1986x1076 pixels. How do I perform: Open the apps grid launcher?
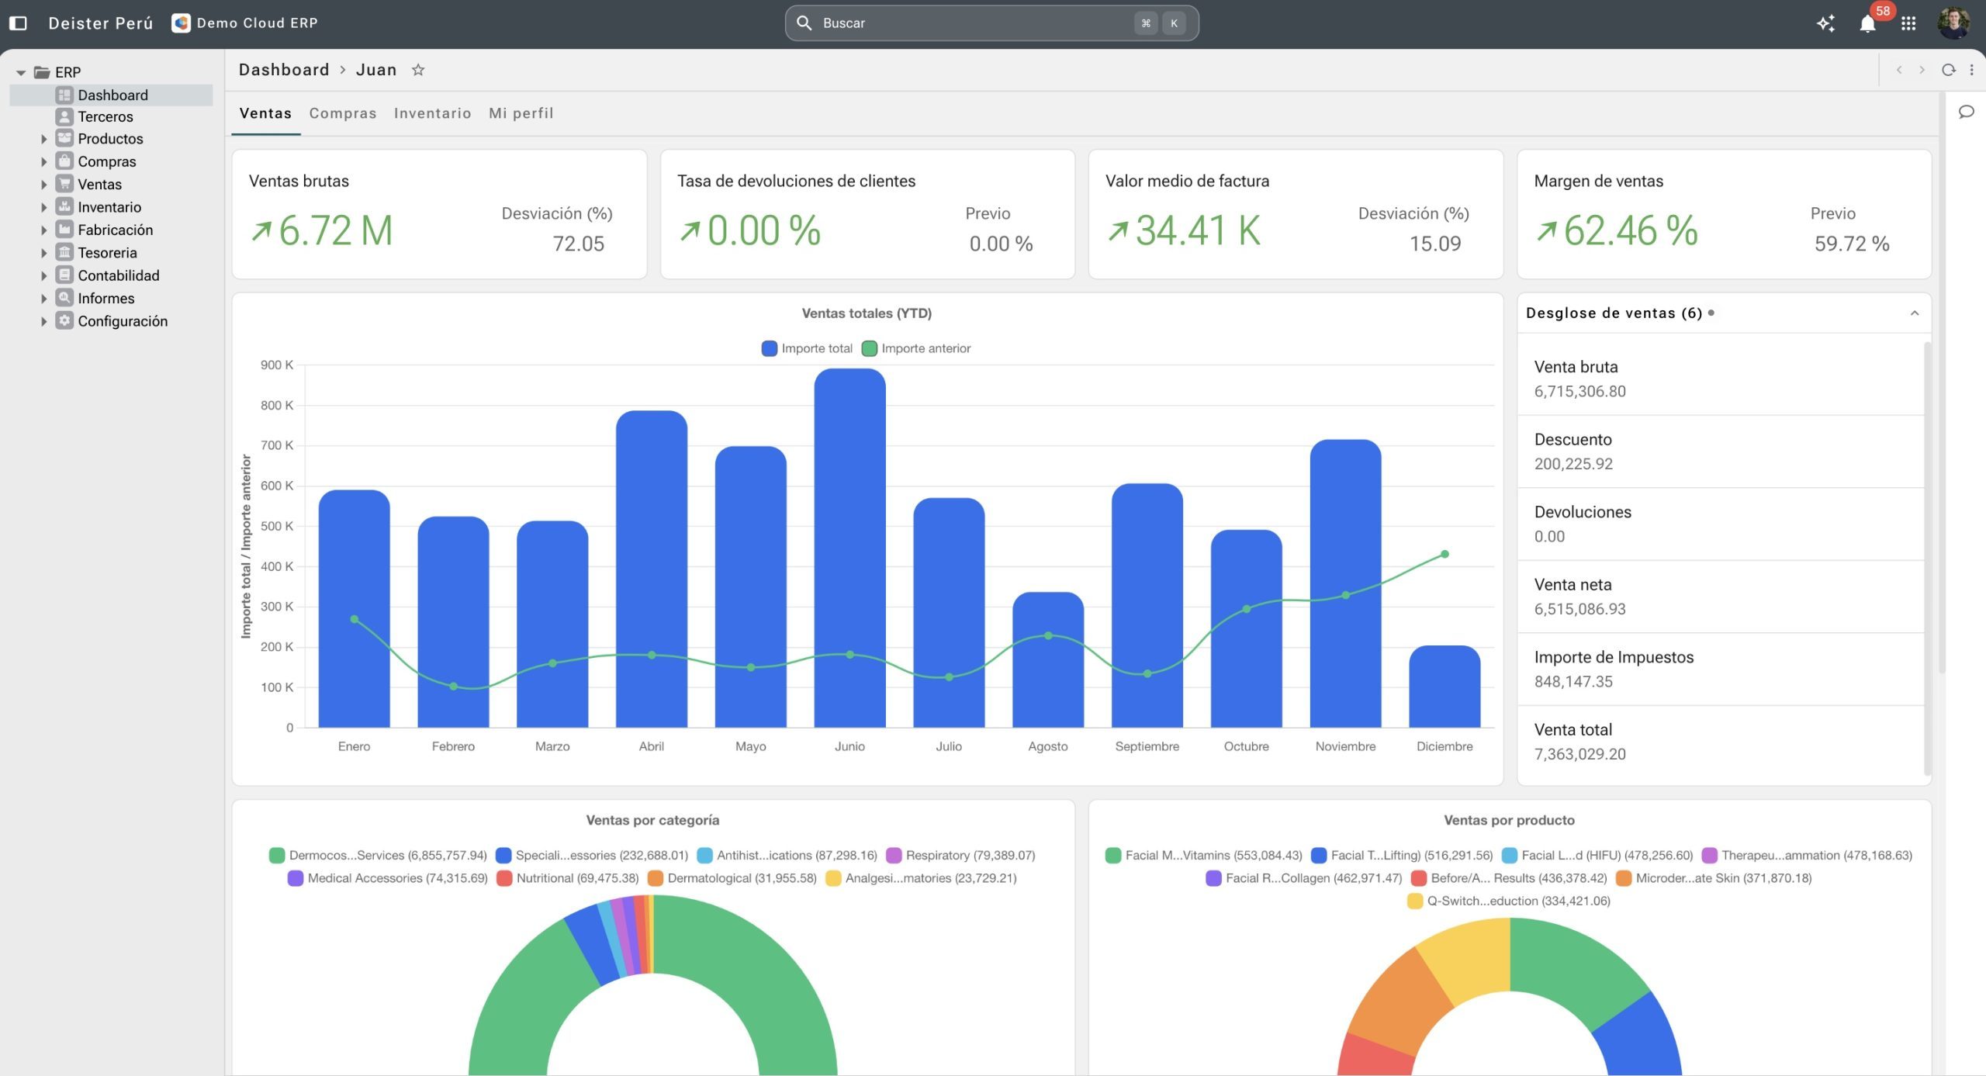pyautogui.click(x=1908, y=23)
